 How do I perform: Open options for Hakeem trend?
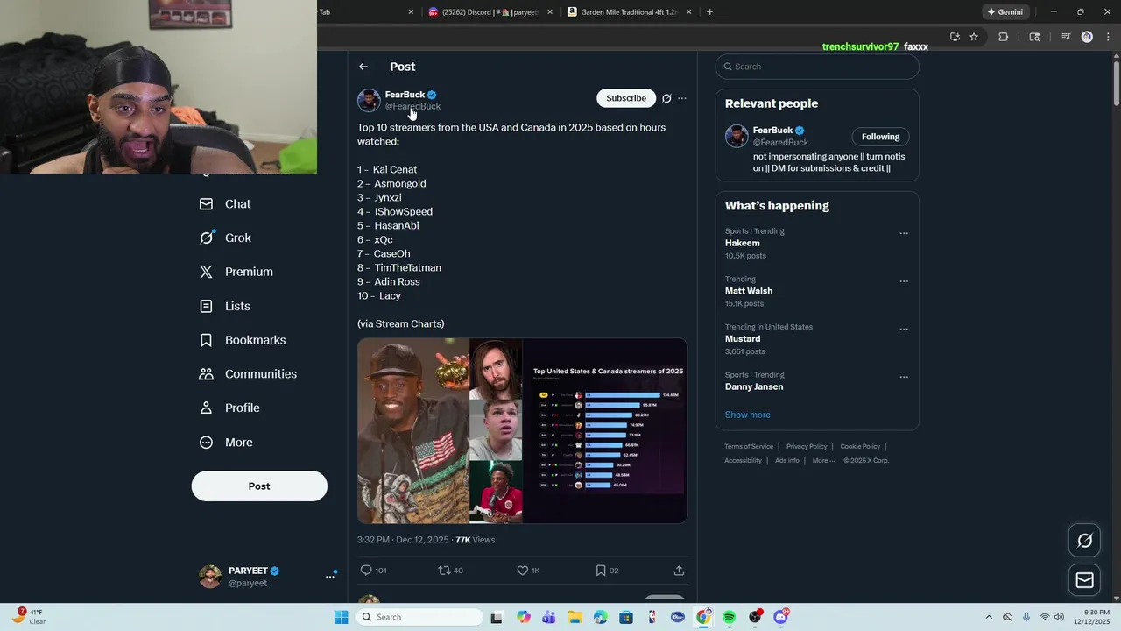pyautogui.click(x=904, y=234)
